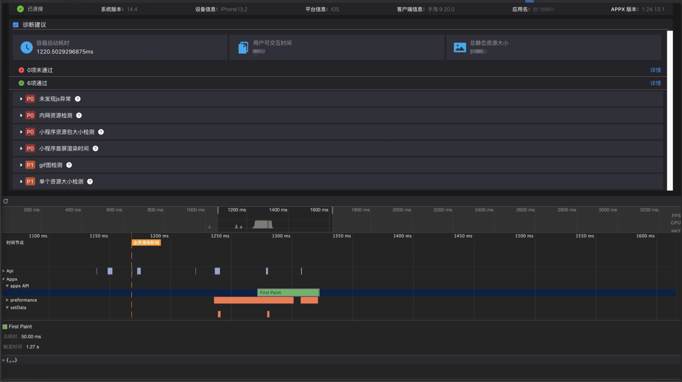Select the First Paint bar in timeline
The height and width of the screenshot is (382, 682).
pyautogui.click(x=288, y=293)
